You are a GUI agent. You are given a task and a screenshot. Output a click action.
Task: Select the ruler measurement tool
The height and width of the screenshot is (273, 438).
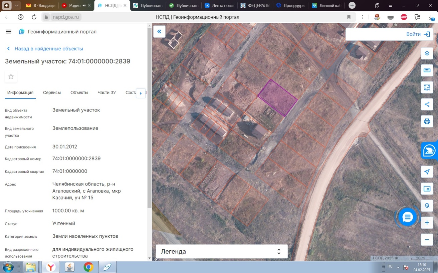427,70
